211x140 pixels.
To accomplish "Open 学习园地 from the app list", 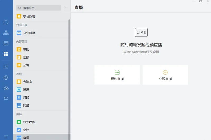I will tap(42, 16).
